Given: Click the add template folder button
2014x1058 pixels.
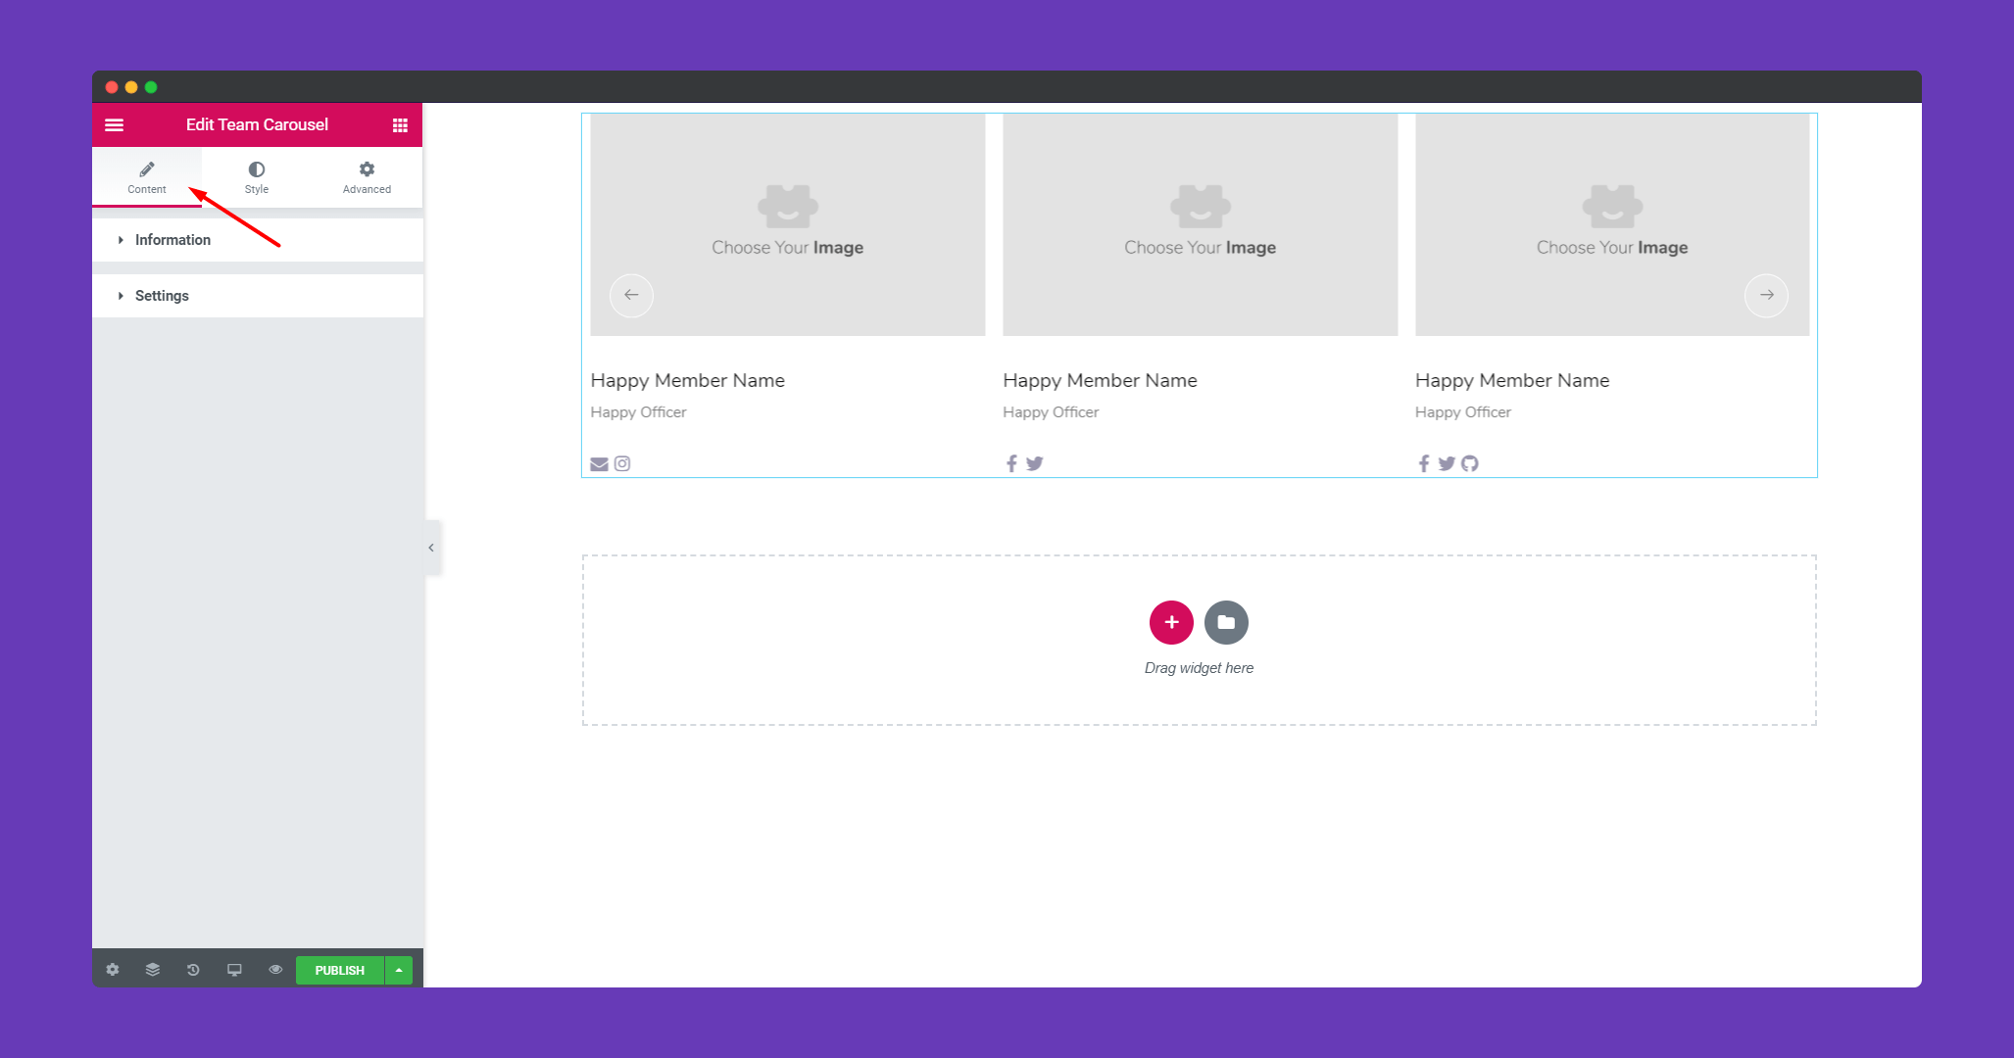Looking at the screenshot, I should pos(1226,622).
